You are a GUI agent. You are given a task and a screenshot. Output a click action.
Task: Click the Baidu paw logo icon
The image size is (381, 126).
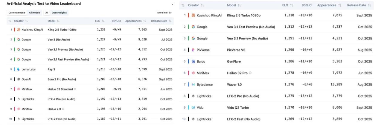click(193, 61)
